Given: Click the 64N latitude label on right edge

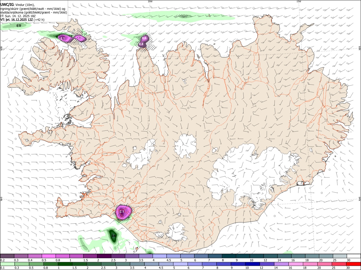Looking at the screenshot, I should click(360, 199).
